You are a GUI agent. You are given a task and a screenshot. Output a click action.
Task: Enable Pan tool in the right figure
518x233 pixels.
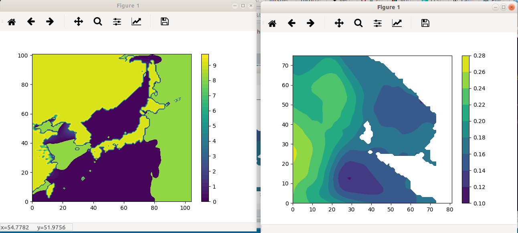(339, 23)
